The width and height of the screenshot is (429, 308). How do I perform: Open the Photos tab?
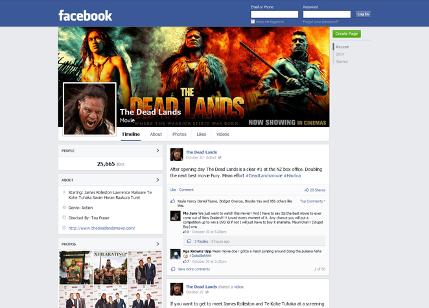tap(180, 134)
